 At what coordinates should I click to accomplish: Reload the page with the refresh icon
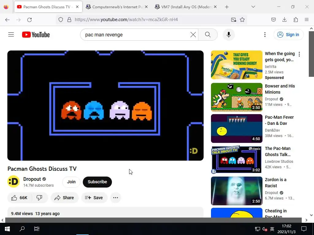29,20
